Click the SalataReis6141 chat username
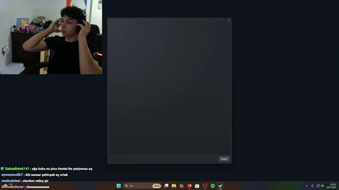Image resolution: width=339 pixels, height=190 pixels. [17, 169]
